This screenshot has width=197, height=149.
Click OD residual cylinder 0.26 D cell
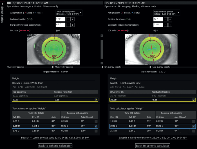pos(65,126)
